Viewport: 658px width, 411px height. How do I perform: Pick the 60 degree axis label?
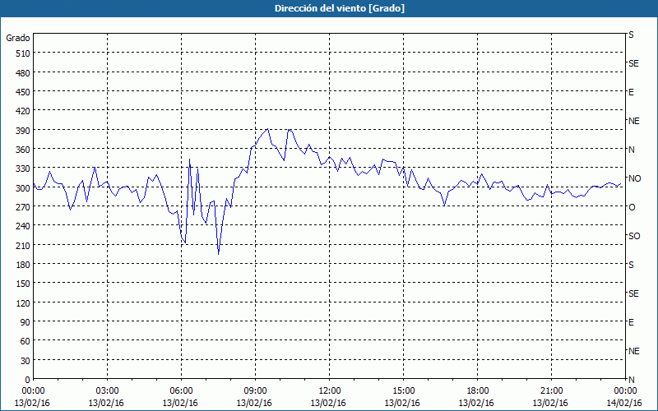pos(25,341)
